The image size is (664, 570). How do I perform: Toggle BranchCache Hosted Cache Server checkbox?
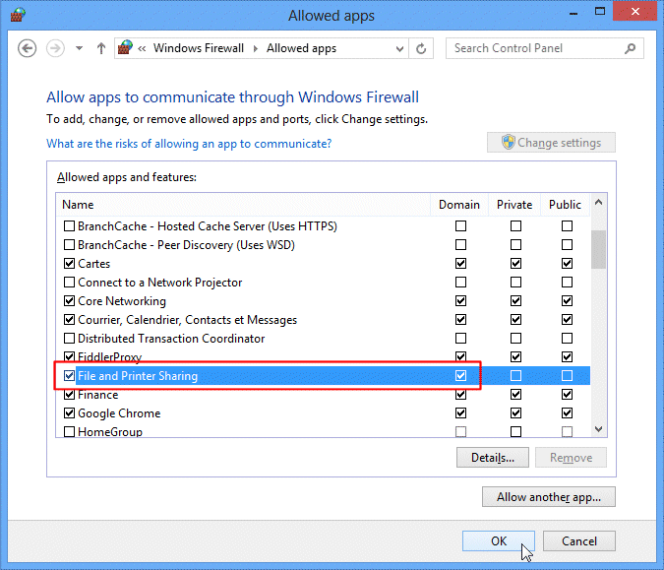(x=69, y=225)
